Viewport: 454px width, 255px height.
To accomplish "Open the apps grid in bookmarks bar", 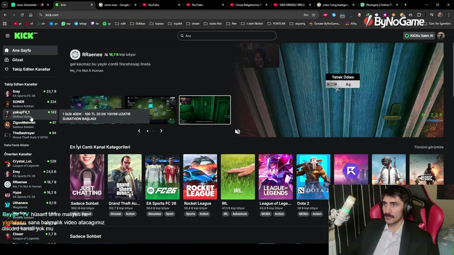I will [5, 24].
